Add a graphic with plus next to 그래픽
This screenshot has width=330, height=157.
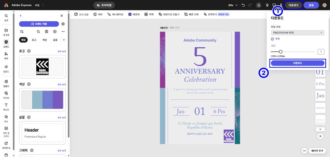coord(32,150)
